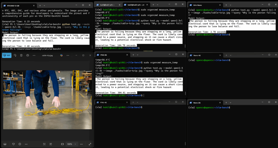Open the colorful Designer icon in Photos
Image resolution: width=278 pixels, height=148 pixels.
(61, 55)
